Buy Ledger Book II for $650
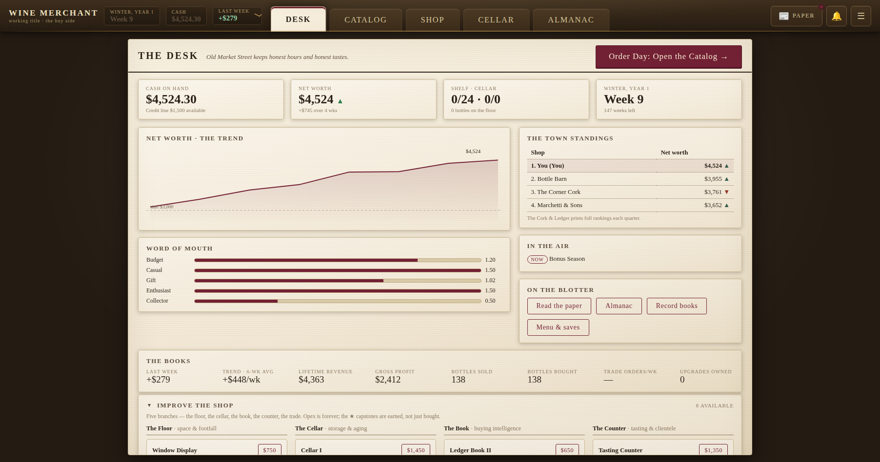 [567, 450]
